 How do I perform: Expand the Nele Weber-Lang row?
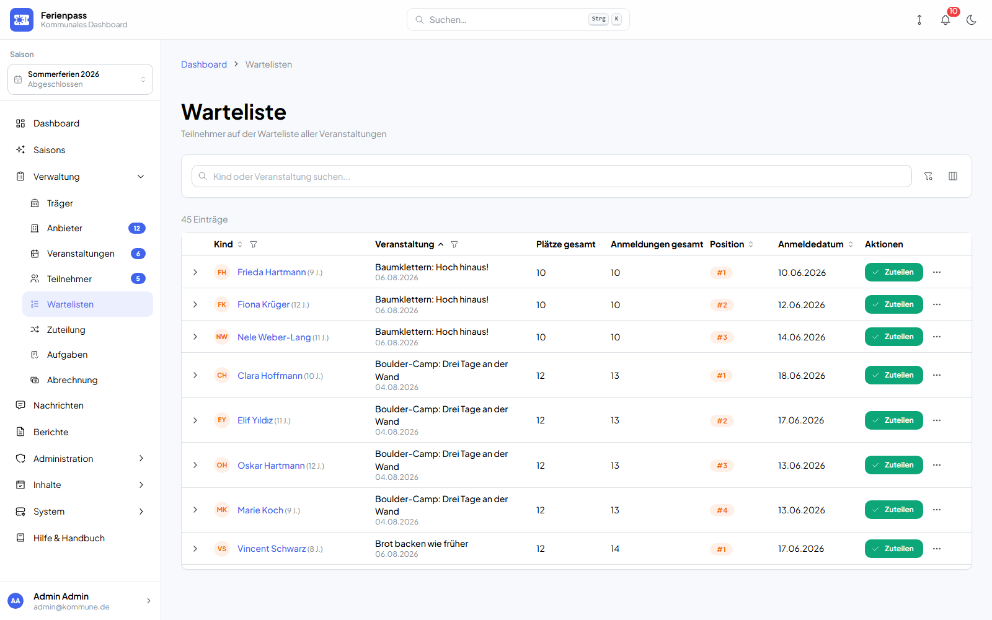point(195,337)
